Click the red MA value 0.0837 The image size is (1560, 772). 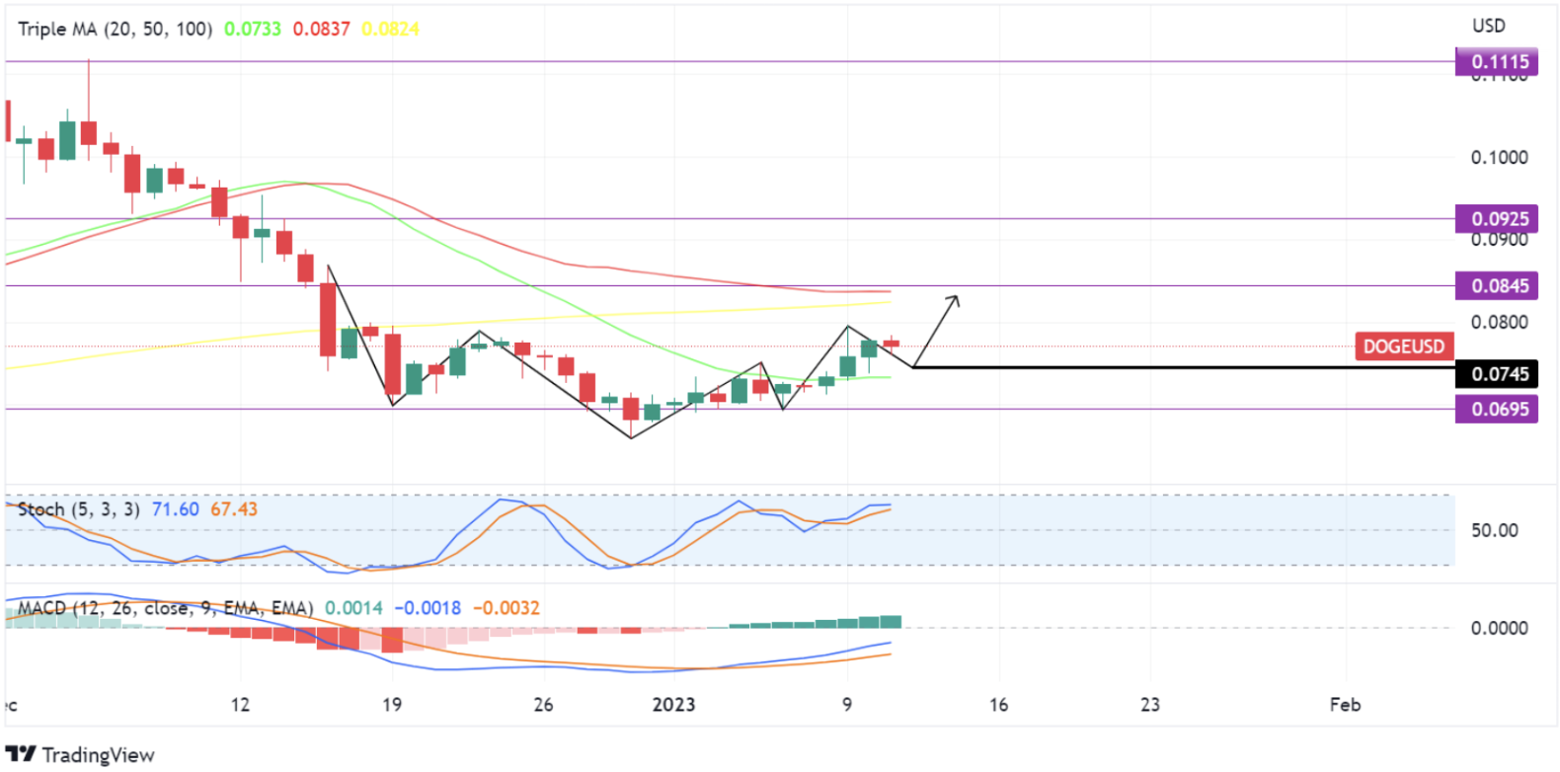tap(322, 29)
